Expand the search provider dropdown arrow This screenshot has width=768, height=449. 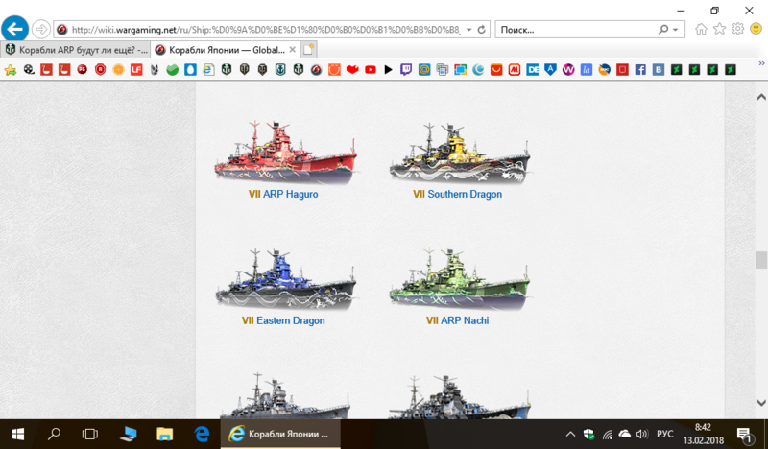click(x=676, y=30)
